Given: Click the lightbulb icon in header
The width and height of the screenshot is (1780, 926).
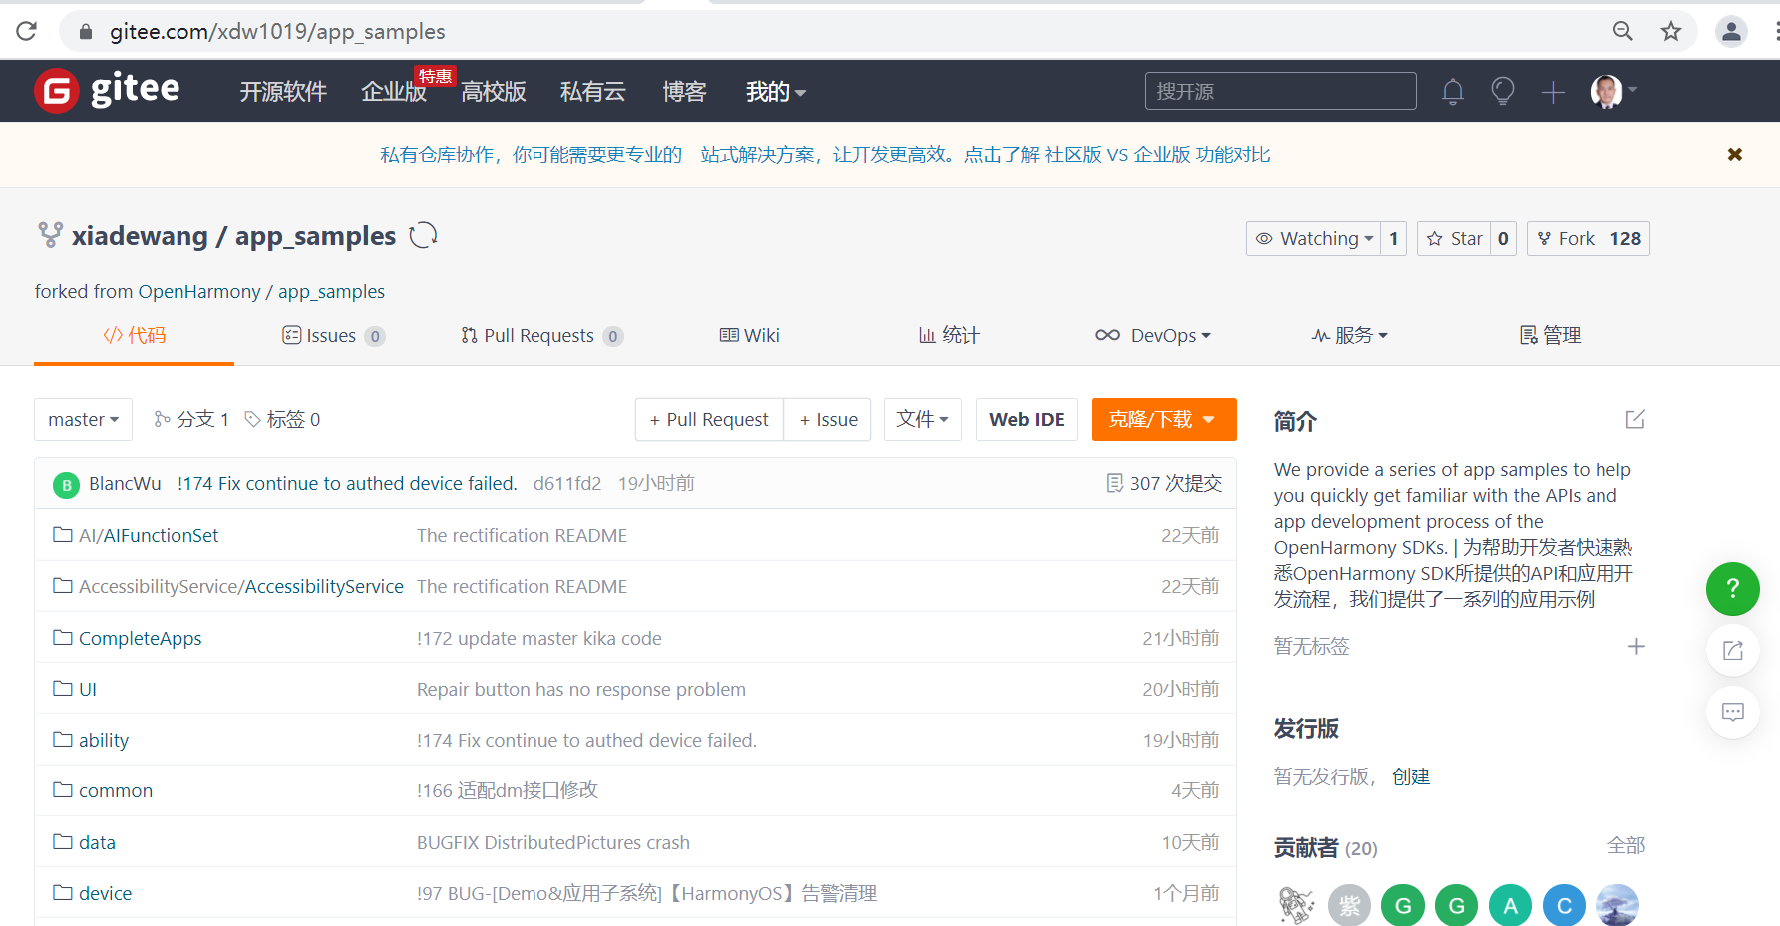Looking at the screenshot, I should pos(1503,92).
